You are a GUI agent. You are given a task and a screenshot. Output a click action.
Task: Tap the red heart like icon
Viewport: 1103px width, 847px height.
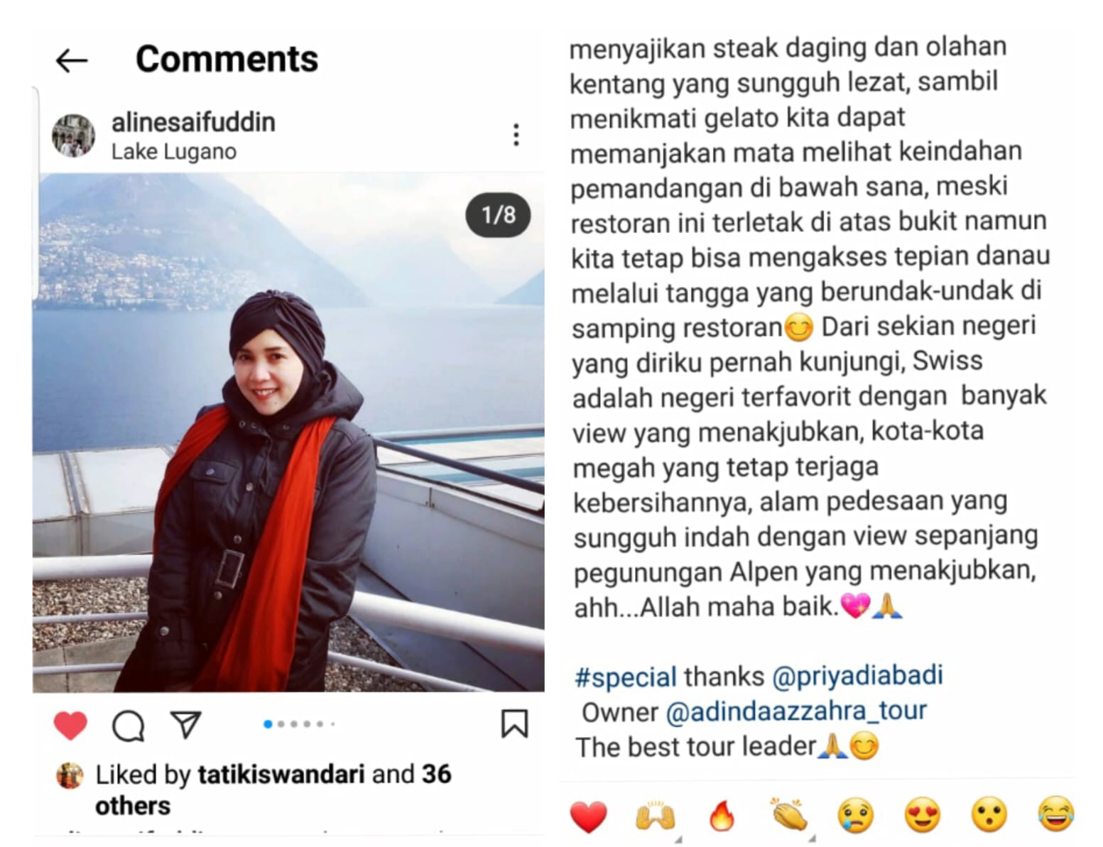(x=70, y=725)
